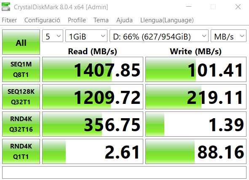
Task: Run the RND4K Q1T1 test
Action: (21, 151)
